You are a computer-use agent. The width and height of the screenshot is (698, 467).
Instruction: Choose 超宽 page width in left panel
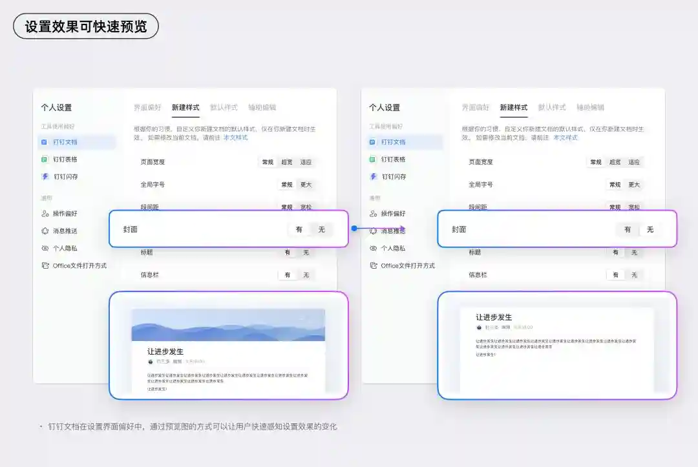[287, 162]
